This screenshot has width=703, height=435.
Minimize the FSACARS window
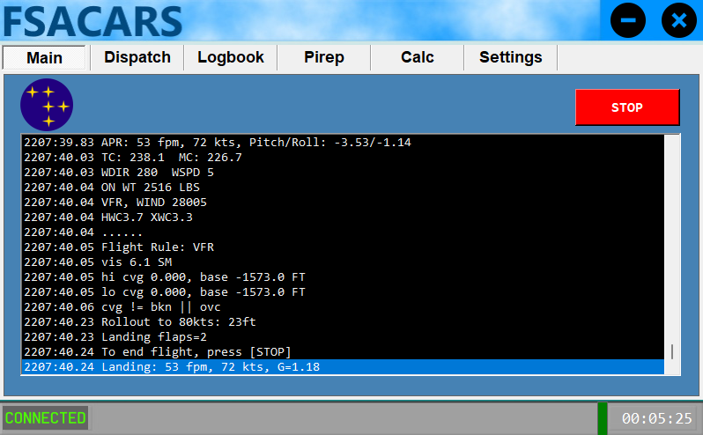pos(628,20)
